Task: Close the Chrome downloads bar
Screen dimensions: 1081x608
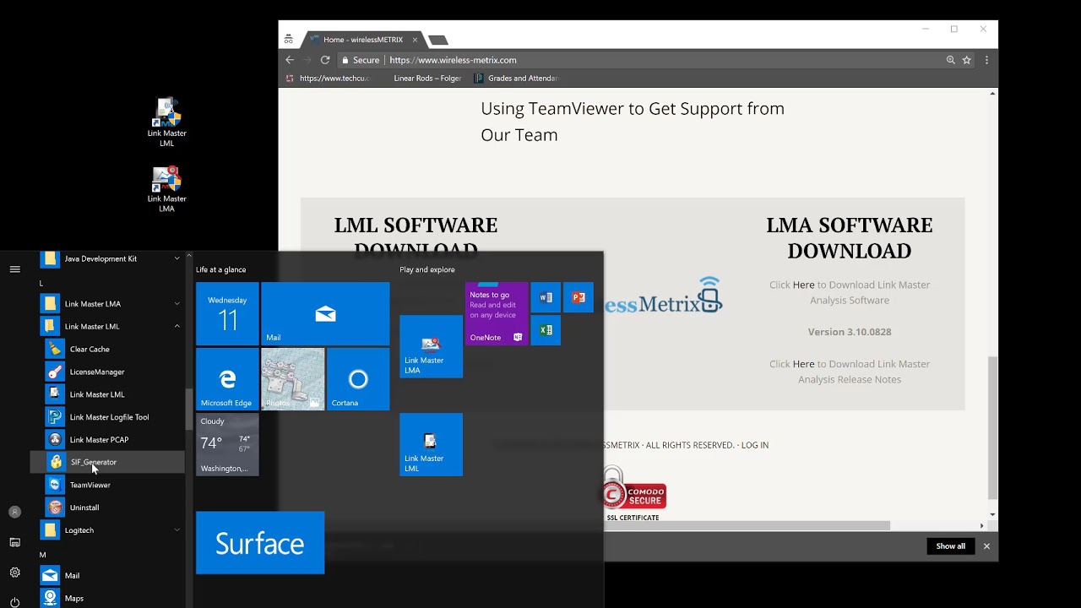Action: point(986,546)
